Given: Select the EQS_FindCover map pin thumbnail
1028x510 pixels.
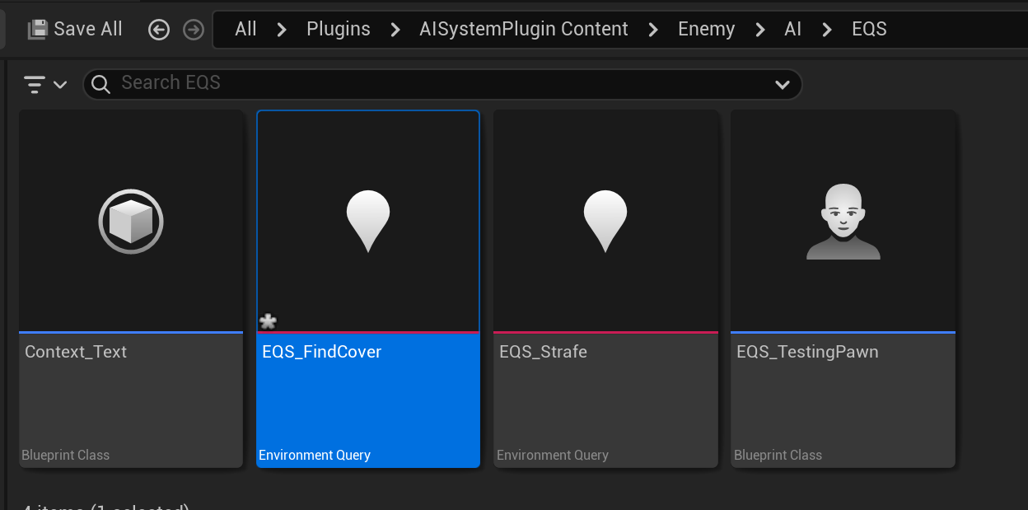Looking at the screenshot, I should point(368,222).
